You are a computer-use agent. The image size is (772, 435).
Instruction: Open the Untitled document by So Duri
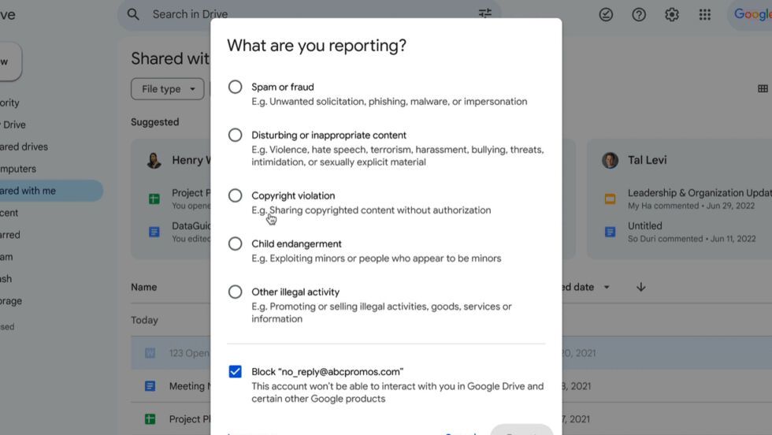(644, 225)
